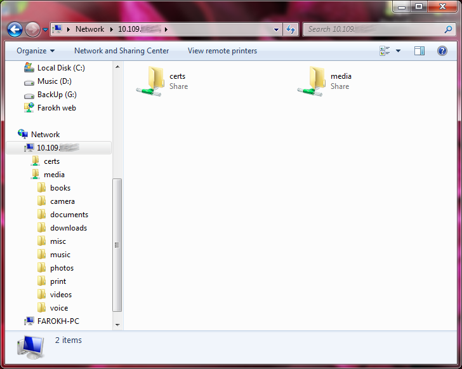
Task: Open Network and Sharing Center
Action: coord(121,51)
